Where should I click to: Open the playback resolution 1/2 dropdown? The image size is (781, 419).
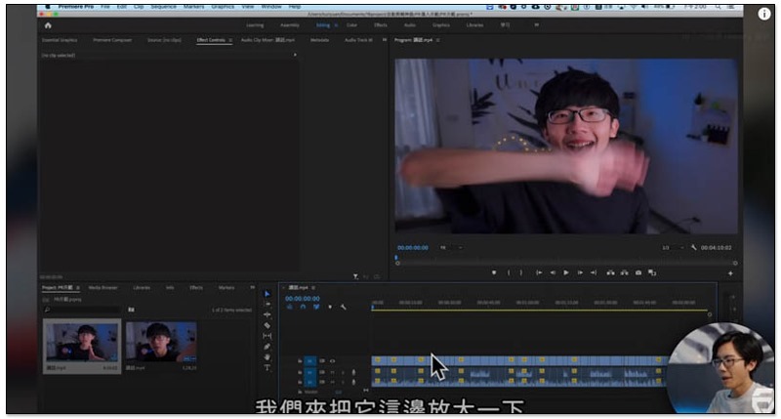click(x=672, y=247)
